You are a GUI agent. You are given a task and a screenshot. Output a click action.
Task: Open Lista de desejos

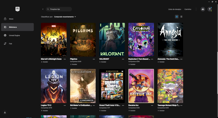tap(175, 9)
